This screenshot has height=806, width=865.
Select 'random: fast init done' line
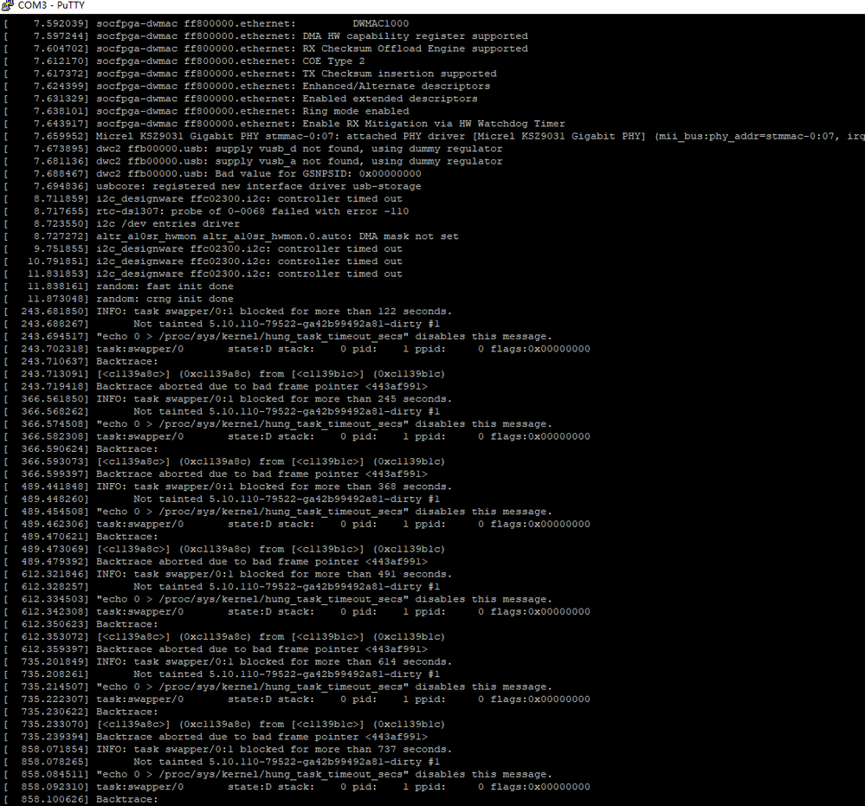(119, 287)
